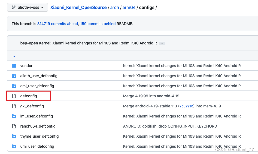This screenshot has height=154, width=258.
Task: Click the umi_user_defconfig symlink icon
Action: coord(14,146)
